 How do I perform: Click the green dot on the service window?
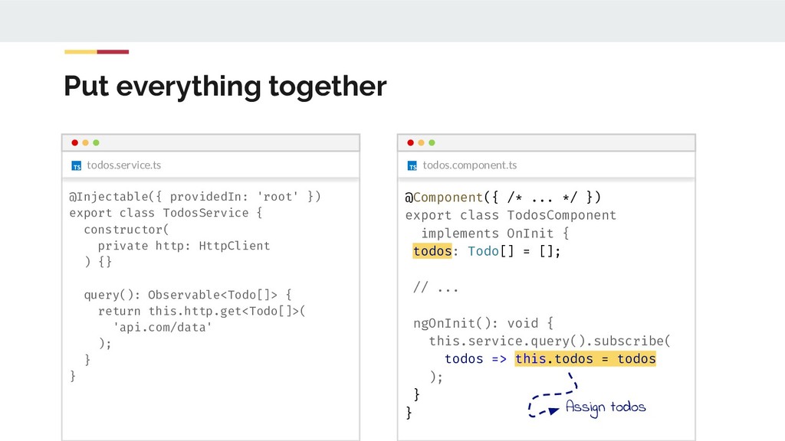[96, 142]
